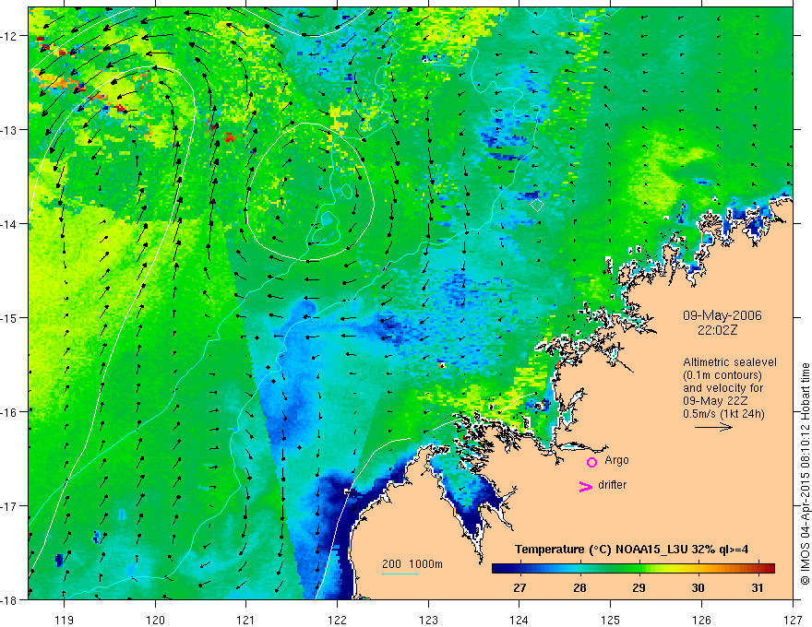Click the latitude label -18

pyautogui.click(x=10, y=599)
